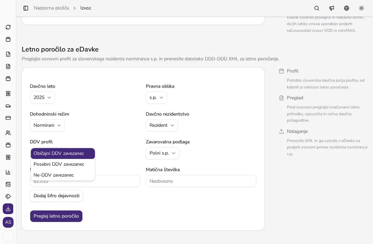This screenshot has width=373, height=244.
Task: Open the search magnifier icon
Action: pyautogui.click(x=317, y=8)
